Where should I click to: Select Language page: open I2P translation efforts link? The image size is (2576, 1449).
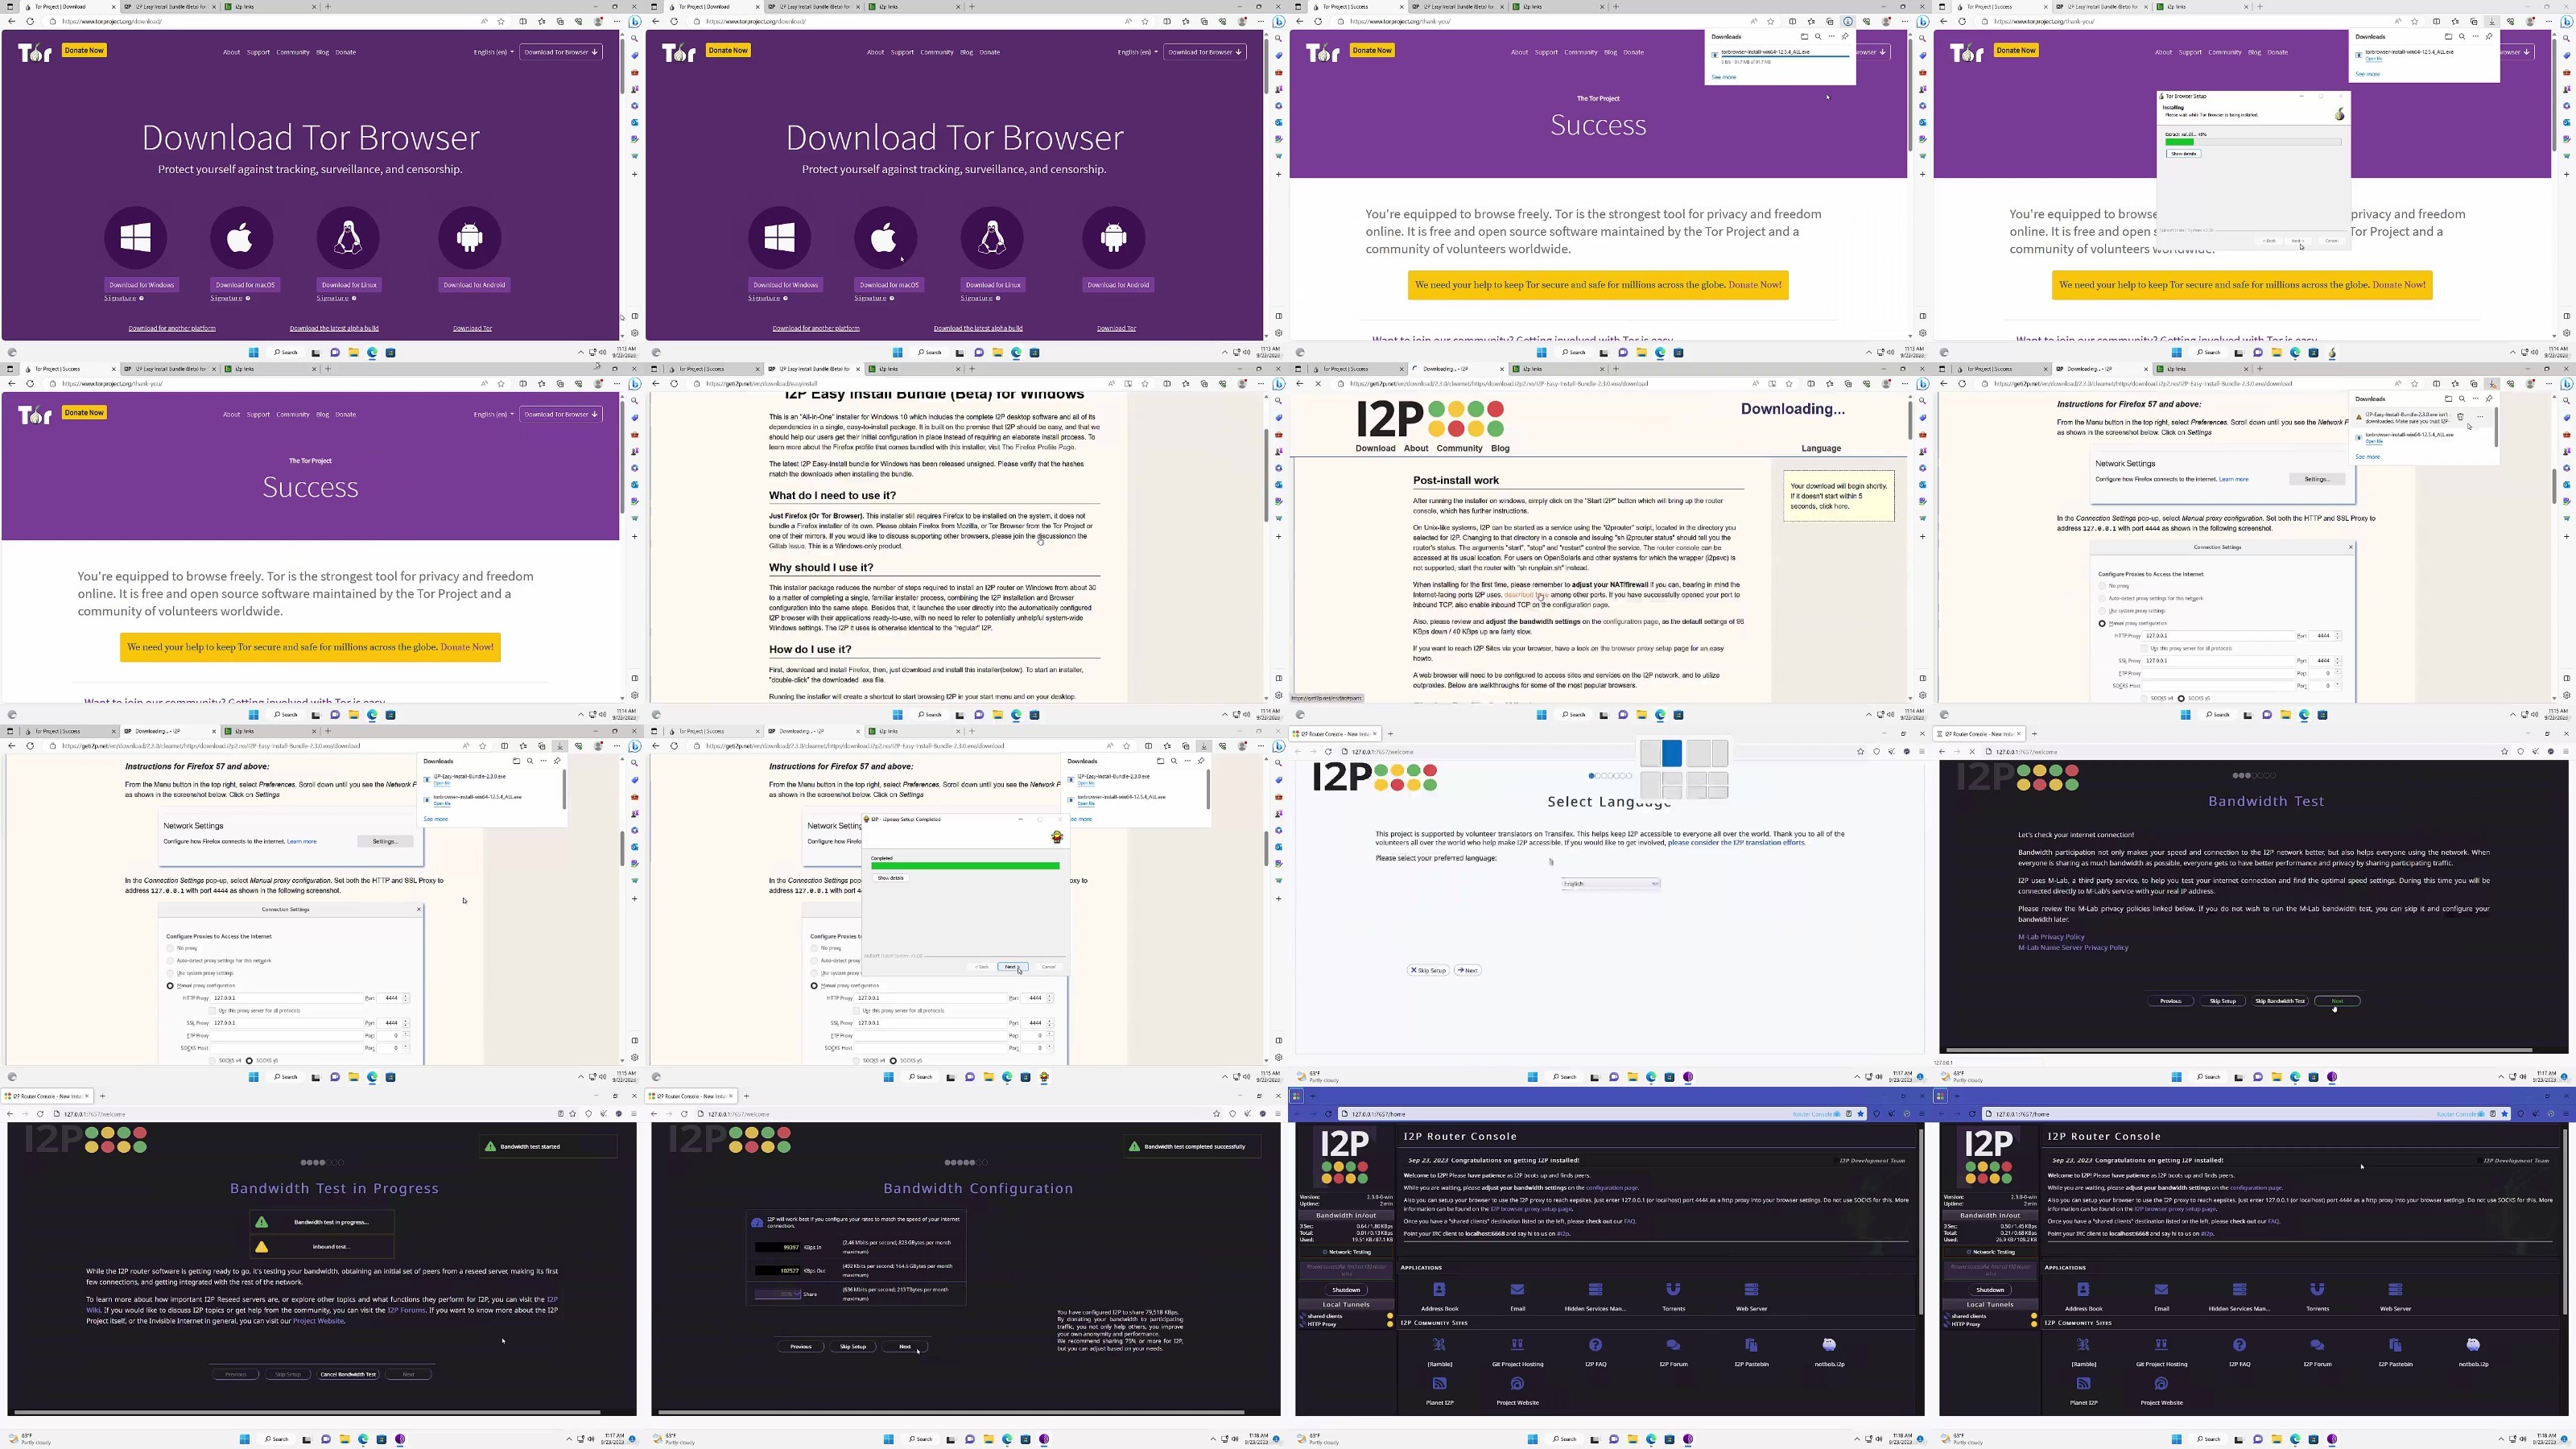pyautogui.click(x=1736, y=842)
